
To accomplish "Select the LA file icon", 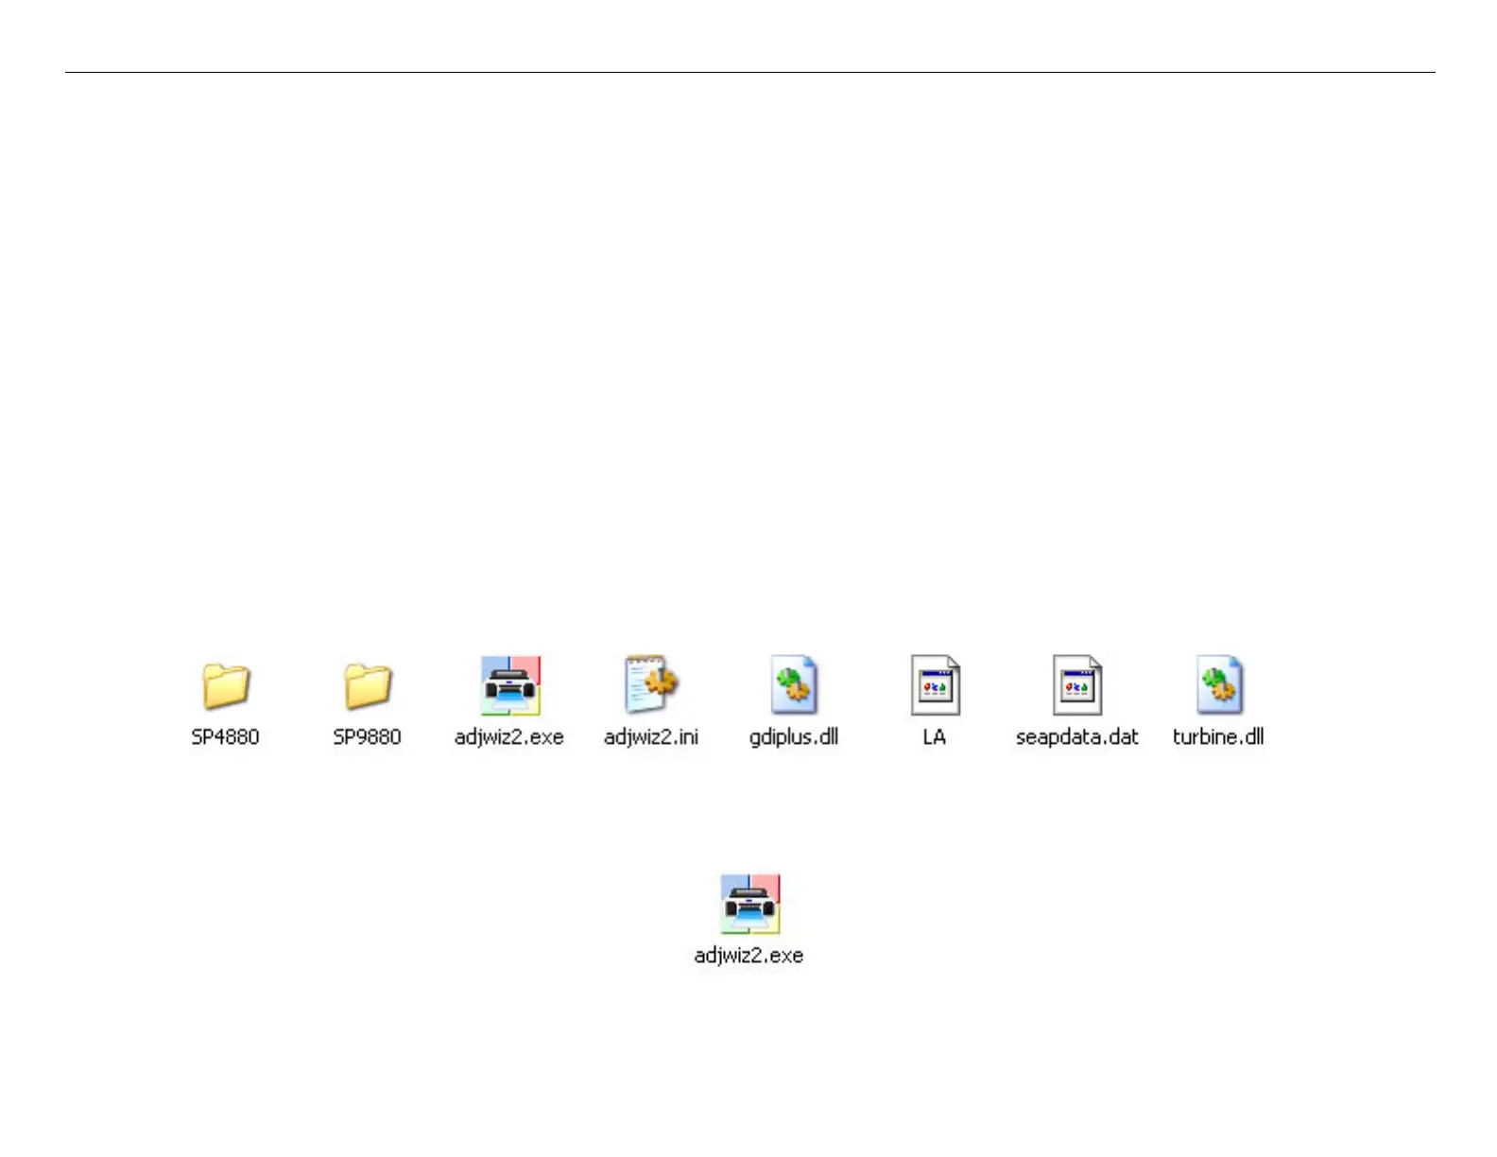I will 935,685.
